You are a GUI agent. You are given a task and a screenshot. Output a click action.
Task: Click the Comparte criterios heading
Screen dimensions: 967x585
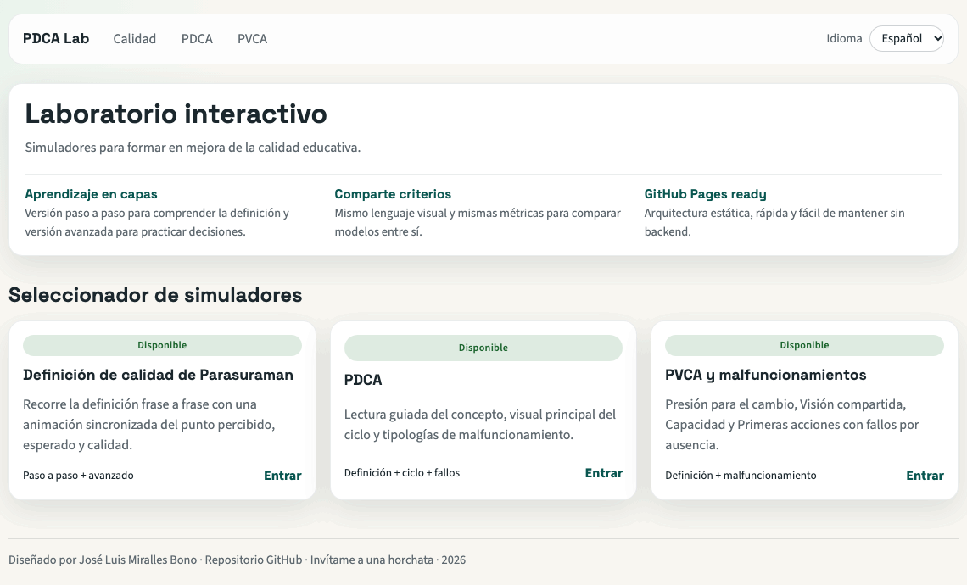(393, 194)
